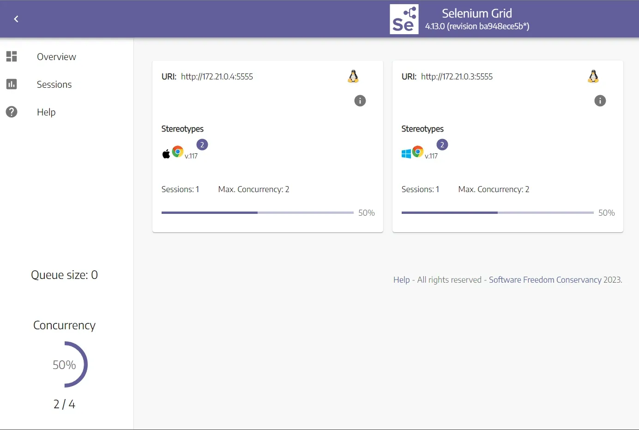639x430 pixels.
Task: Open the Help link in the footer
Action: tap(401, 279)
